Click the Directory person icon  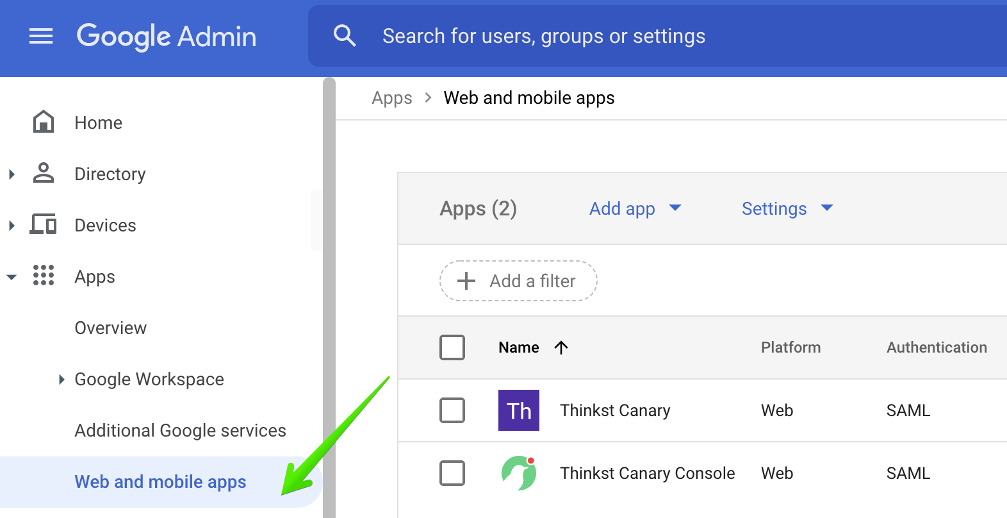[x=44, y=173]
